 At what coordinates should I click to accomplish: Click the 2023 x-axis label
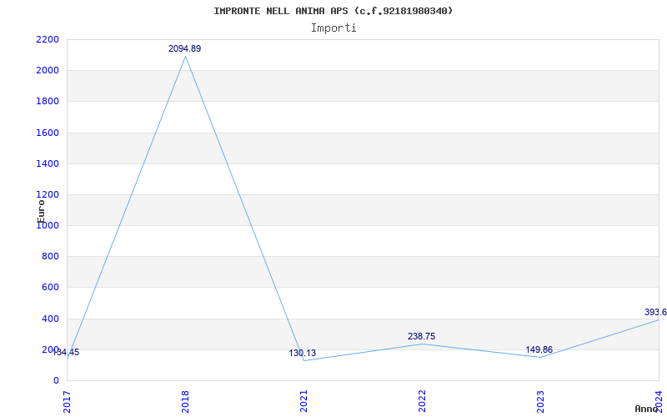coord(539,401)
